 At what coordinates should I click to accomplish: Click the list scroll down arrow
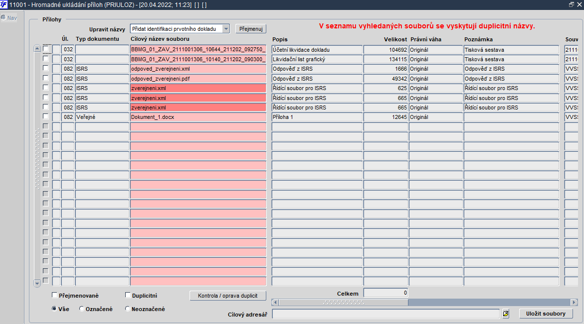37,283
